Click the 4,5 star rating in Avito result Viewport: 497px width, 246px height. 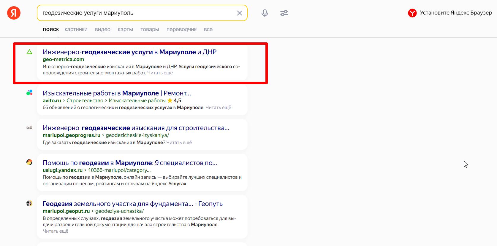pyautogui.click(x=174, y=100)
